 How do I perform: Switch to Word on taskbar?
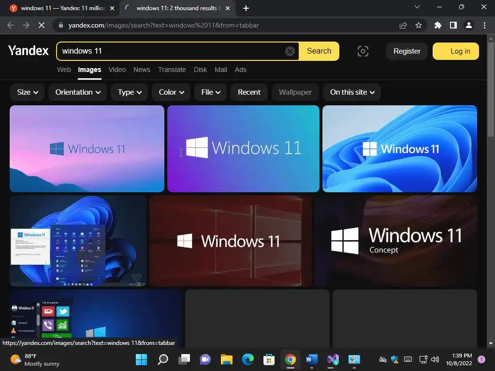tap(312, 359)
